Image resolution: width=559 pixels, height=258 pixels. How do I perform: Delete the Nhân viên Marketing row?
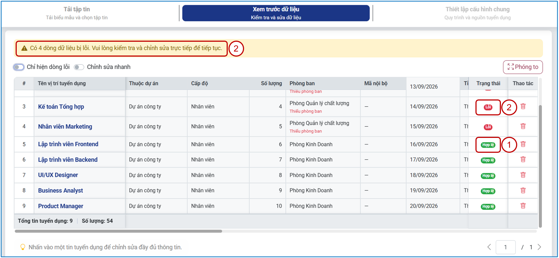click(x=523, y=126)
